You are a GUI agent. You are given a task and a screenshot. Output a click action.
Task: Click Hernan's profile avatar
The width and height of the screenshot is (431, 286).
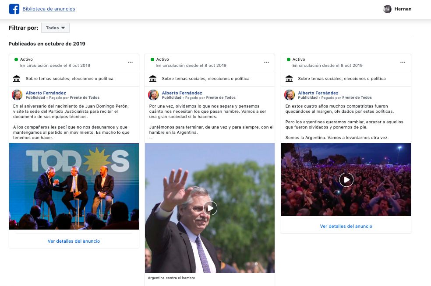pos(387,9)
